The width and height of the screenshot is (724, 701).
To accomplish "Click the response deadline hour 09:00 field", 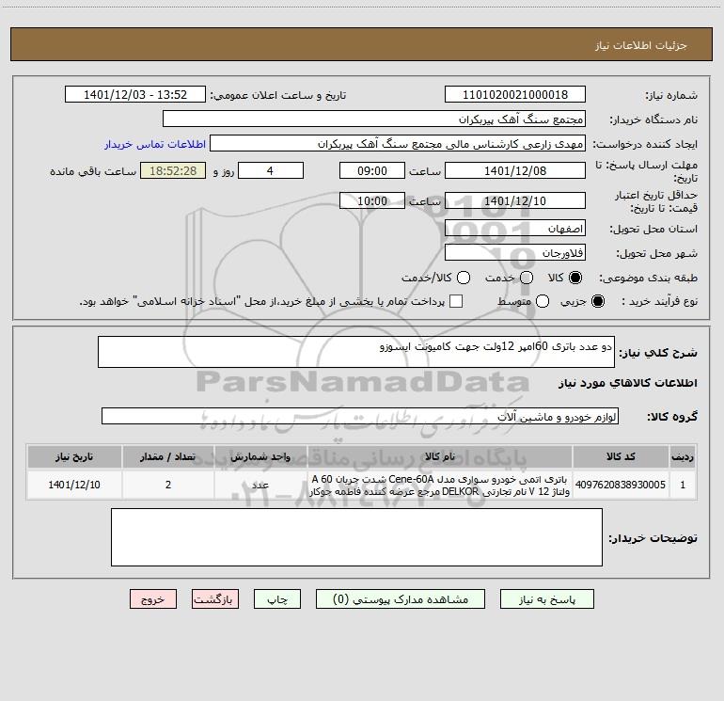I will [x=372, y=170].
